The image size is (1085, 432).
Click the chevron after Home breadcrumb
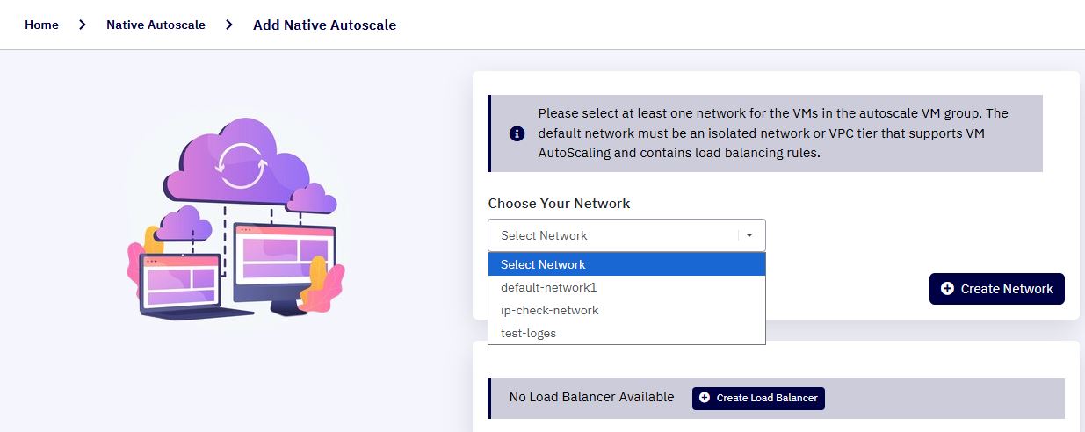pyautogui.click(x=83, y=25)
